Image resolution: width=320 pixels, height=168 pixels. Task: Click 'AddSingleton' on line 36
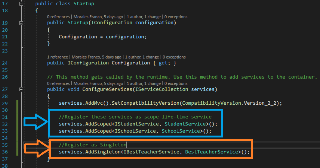click(x=103, y=152)
